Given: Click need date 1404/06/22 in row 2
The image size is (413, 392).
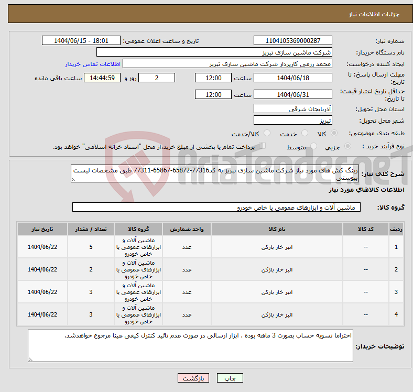Looking at the screenshot, I should (42, 269).
